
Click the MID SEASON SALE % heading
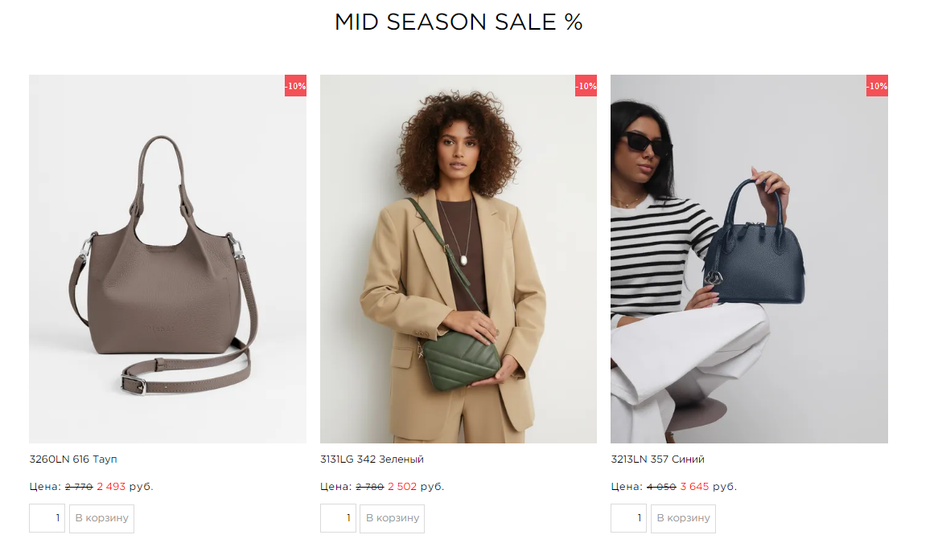(x=459, y=22)
